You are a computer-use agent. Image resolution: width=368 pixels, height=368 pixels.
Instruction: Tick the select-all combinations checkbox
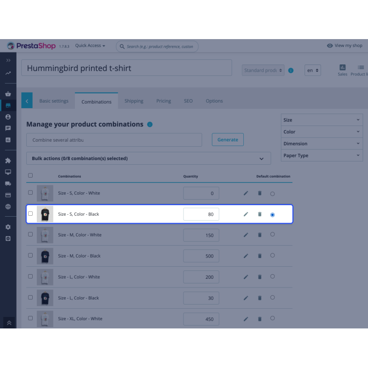[30, 175]
